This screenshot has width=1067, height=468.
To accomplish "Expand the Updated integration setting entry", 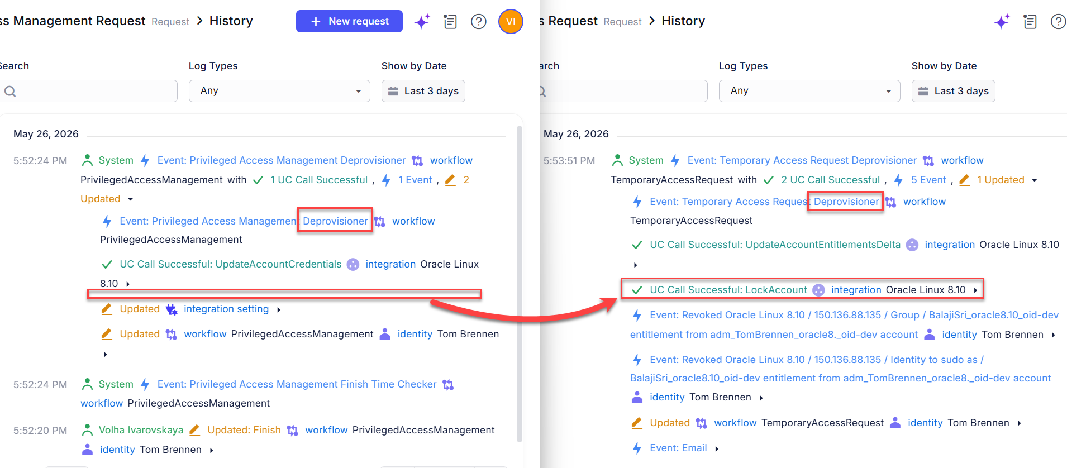I will (x=278, y=310).
